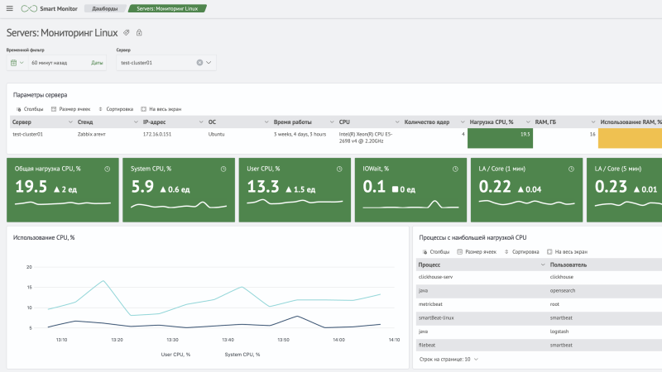Open Столбцы in Параметры сервера toolbar
662x372 pixels.
coord(30,109)
